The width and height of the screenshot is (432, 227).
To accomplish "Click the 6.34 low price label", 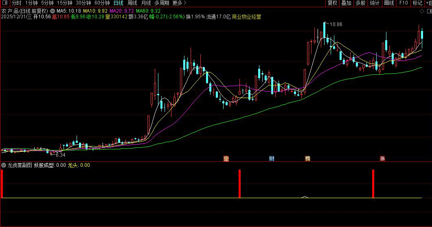I will [x=61, y=155].
